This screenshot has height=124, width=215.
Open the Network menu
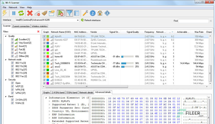click(x=13, y=7)
